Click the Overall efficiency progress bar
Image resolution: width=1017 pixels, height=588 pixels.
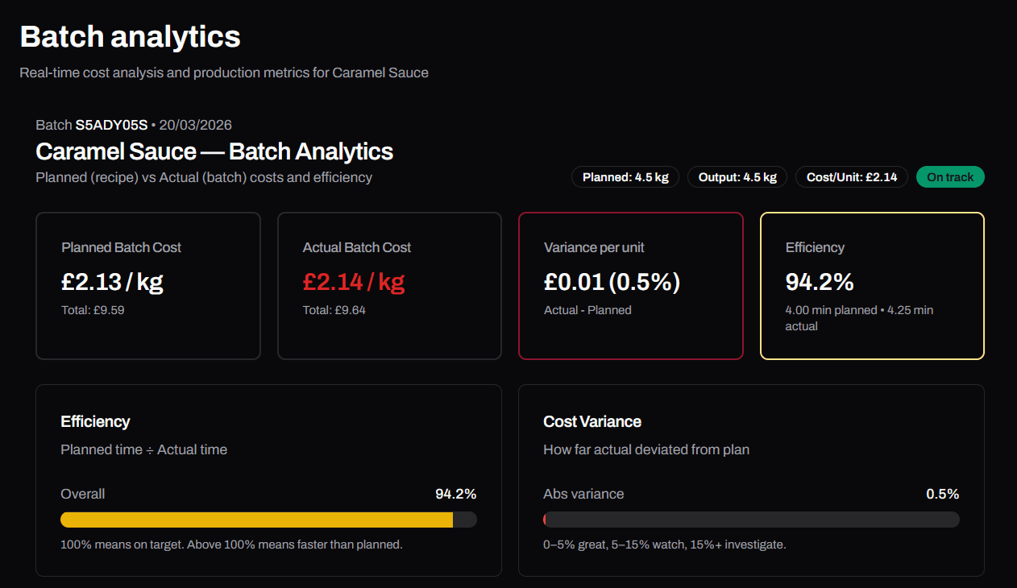point(268,520)
